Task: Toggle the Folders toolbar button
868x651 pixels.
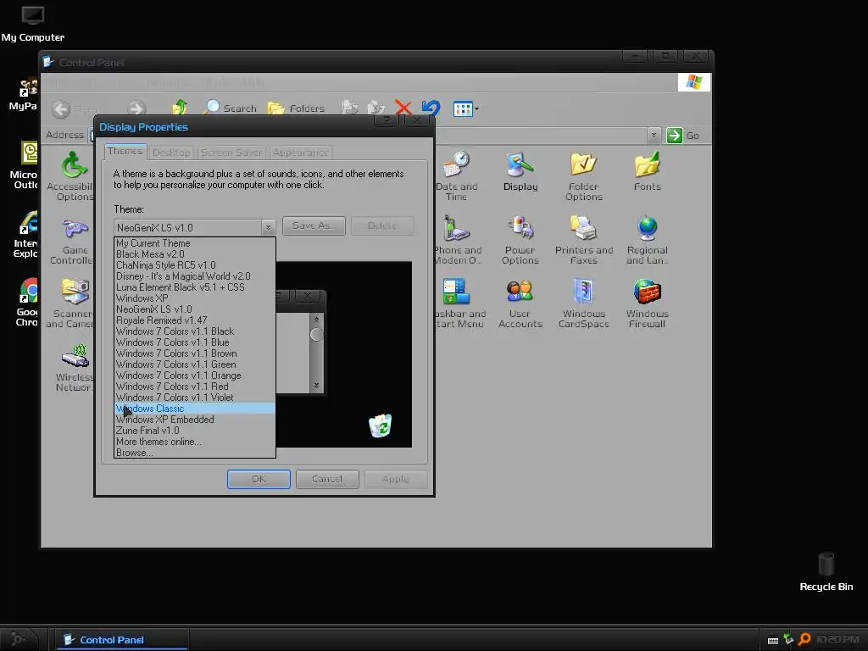Action: click(297, 108)
